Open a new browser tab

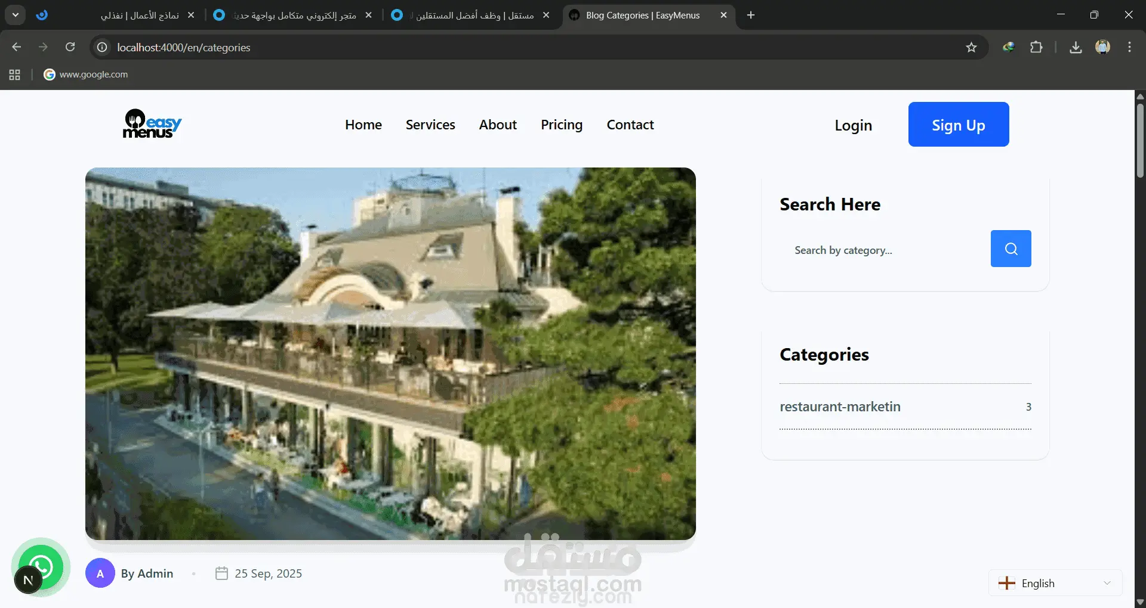[x=751, y=15]
